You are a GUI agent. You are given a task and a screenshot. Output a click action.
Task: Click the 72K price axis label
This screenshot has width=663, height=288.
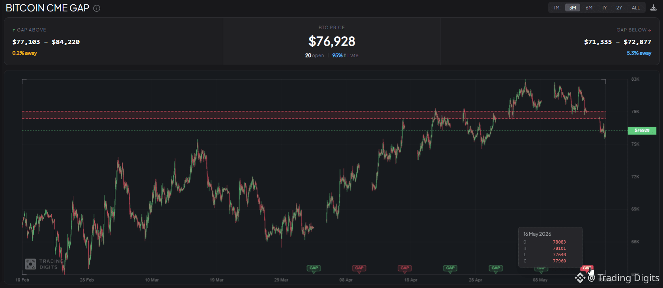[x=635, y=177]
